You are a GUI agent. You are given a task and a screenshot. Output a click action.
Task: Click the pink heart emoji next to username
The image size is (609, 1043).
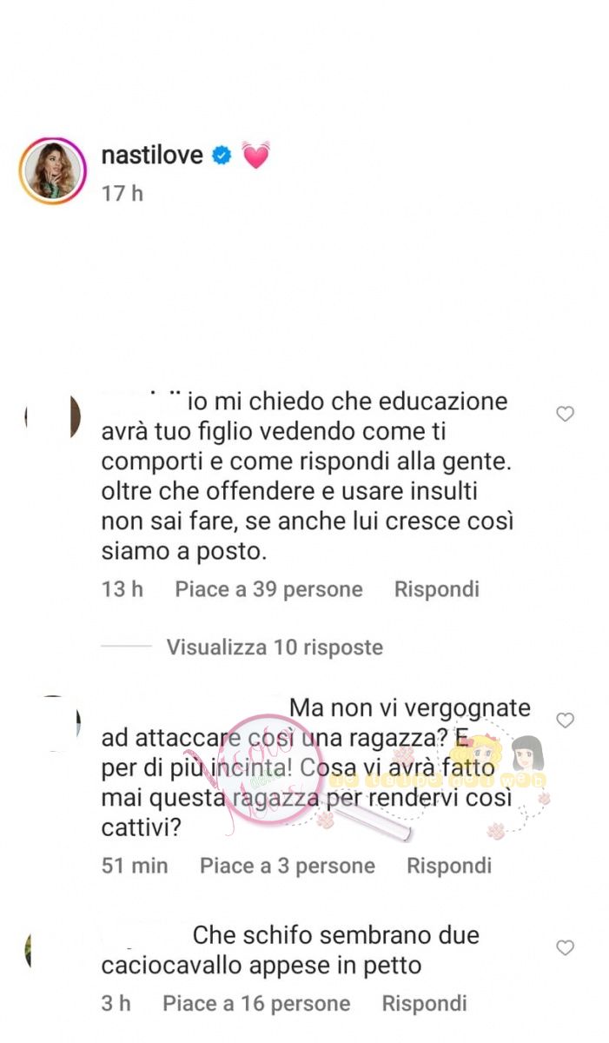(255, 156)
